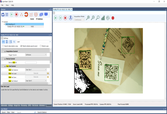Open the View menu in menu bar
The width and height of the screenshot is (167, 114).
tap(7, 5)
